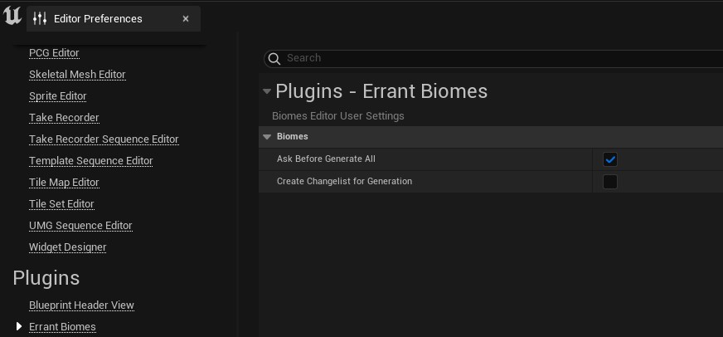Collapse the Biomes category
The height and width of the screenshot is (337, 723).
[266, 137]
